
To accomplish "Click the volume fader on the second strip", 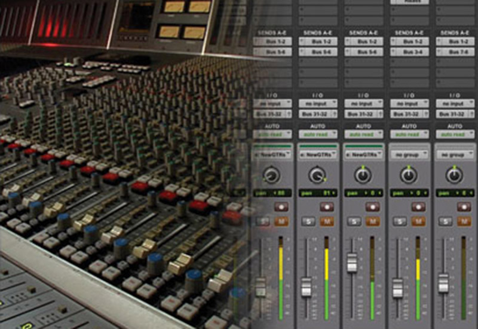I will click(306, 287).
